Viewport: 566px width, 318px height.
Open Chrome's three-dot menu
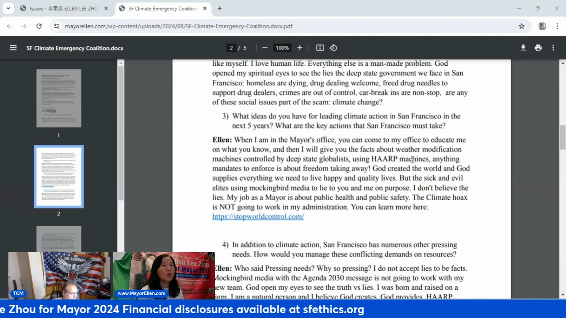[557, 26]
